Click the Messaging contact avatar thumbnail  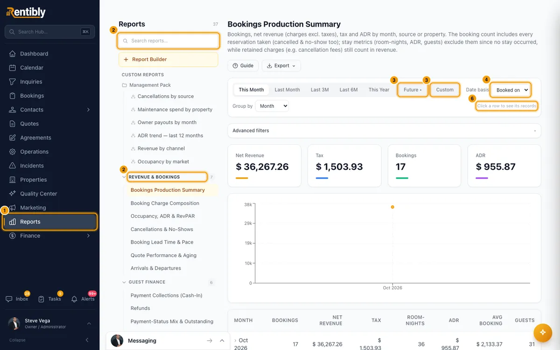click(117, 341)
